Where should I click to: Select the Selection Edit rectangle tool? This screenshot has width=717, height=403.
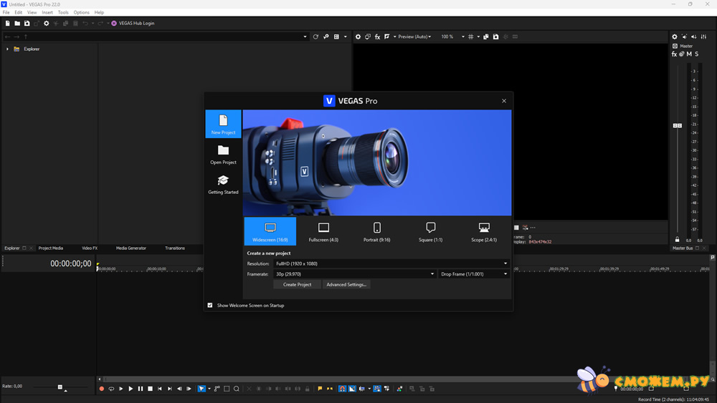[x=227, y=389]
